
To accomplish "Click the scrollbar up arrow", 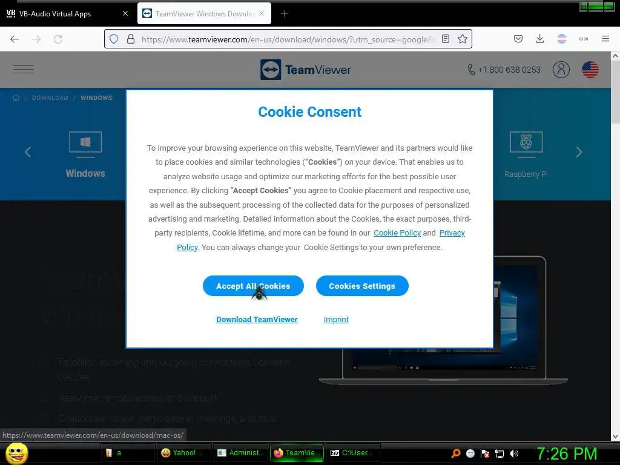I will 615,56.
